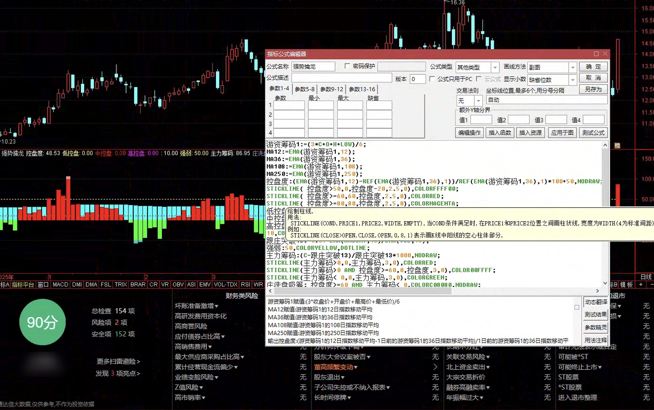Viewport: 654px width, 410px height.
Task: Expand the 北上资金卖出 item
Action: pos(488,367)
